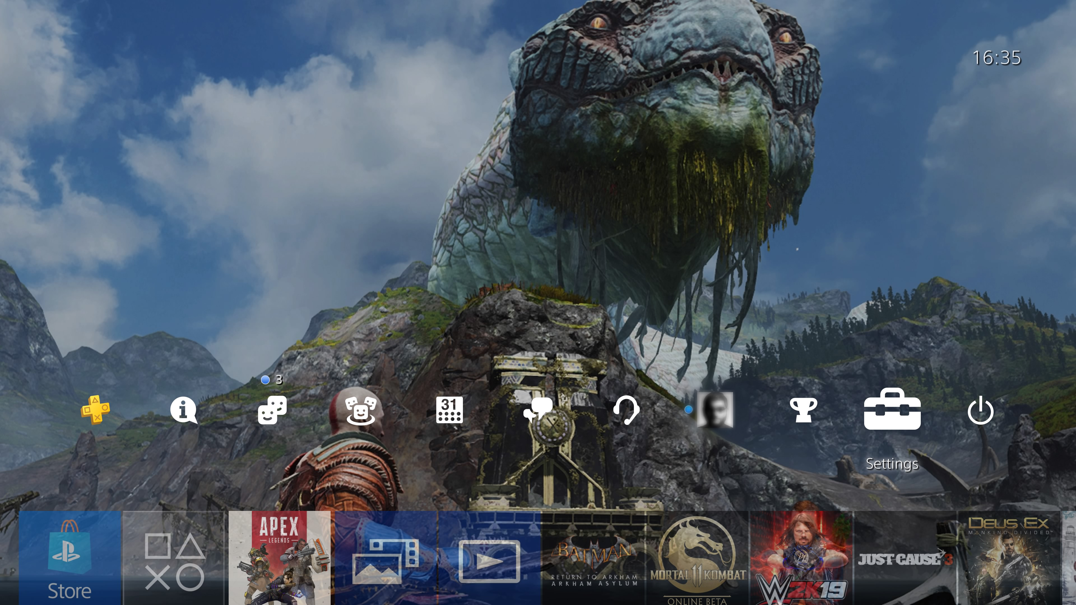Launch WWE 2K19 game tile
The image size is (1076, 605).
pyautogui.click(x=801, y=558)
